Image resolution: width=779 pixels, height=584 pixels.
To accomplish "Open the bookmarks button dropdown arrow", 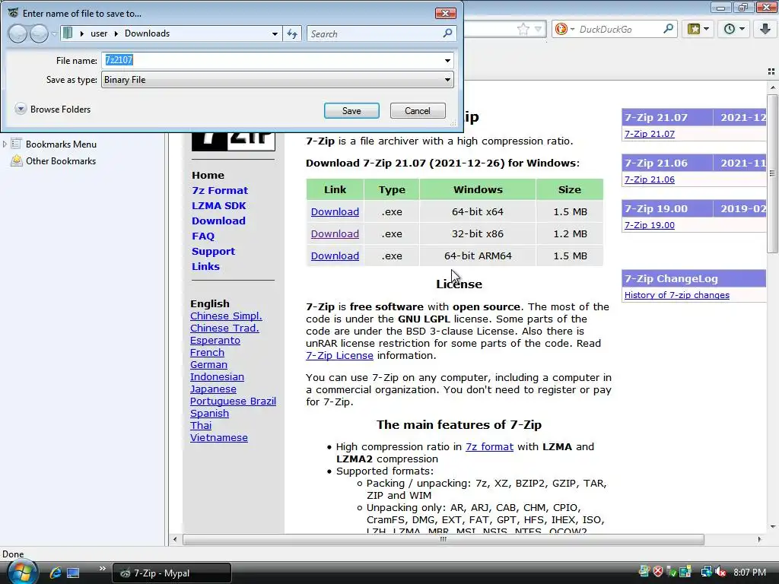I will (707, 29).
